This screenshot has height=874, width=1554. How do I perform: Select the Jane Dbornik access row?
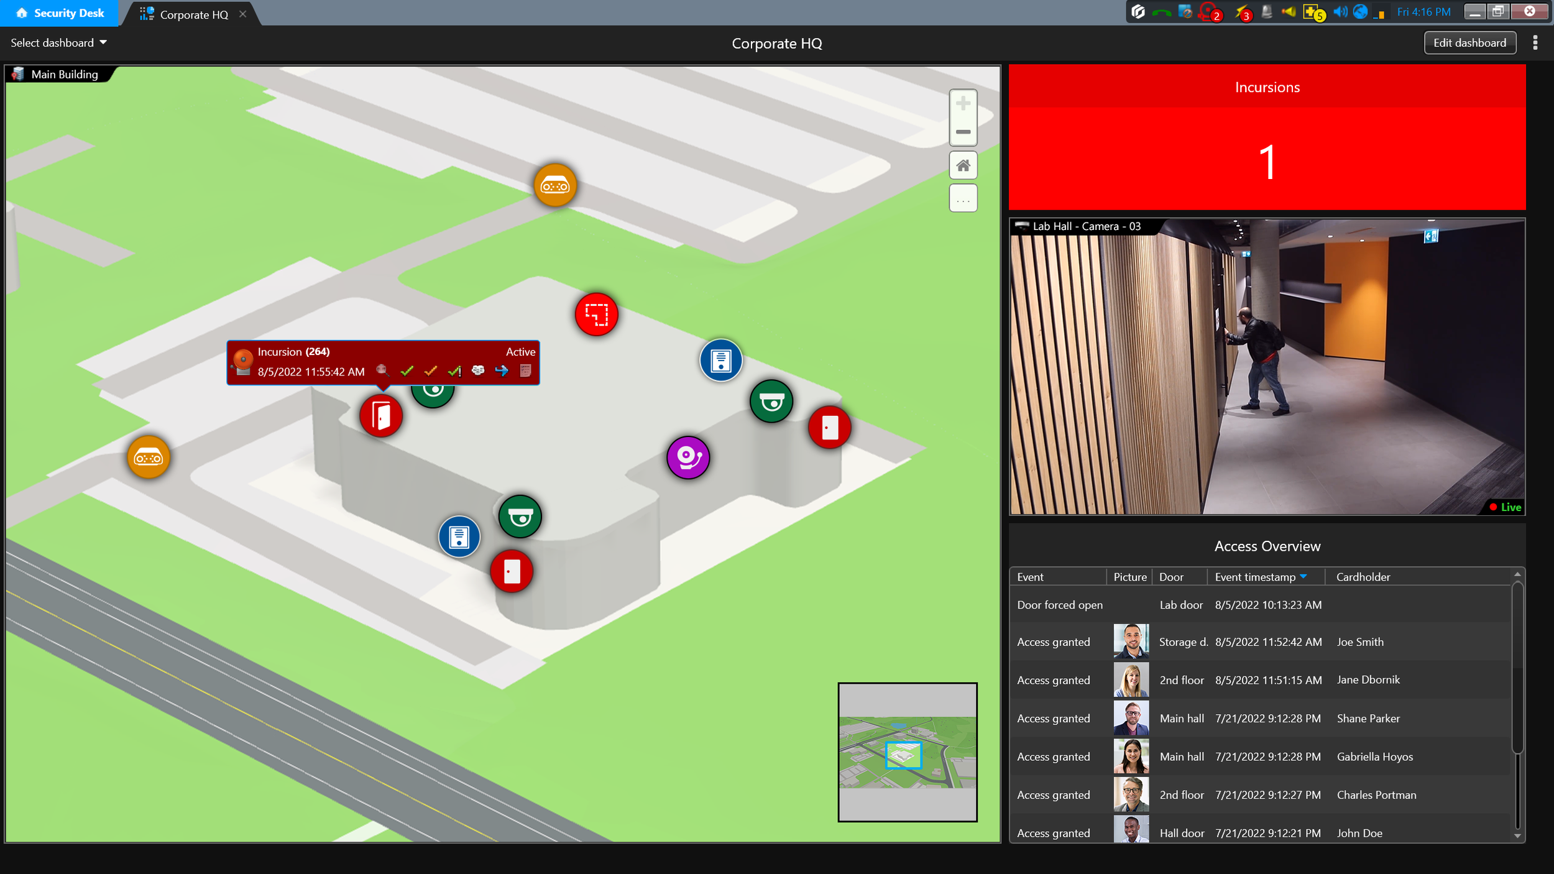[x=1260, y=680]
